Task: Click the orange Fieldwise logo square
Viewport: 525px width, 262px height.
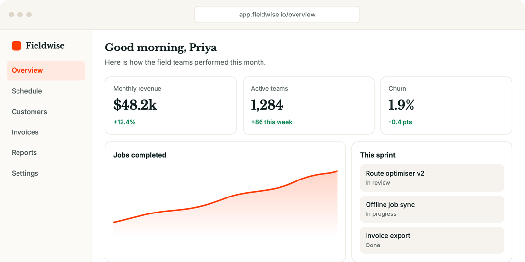Action: 17,46
